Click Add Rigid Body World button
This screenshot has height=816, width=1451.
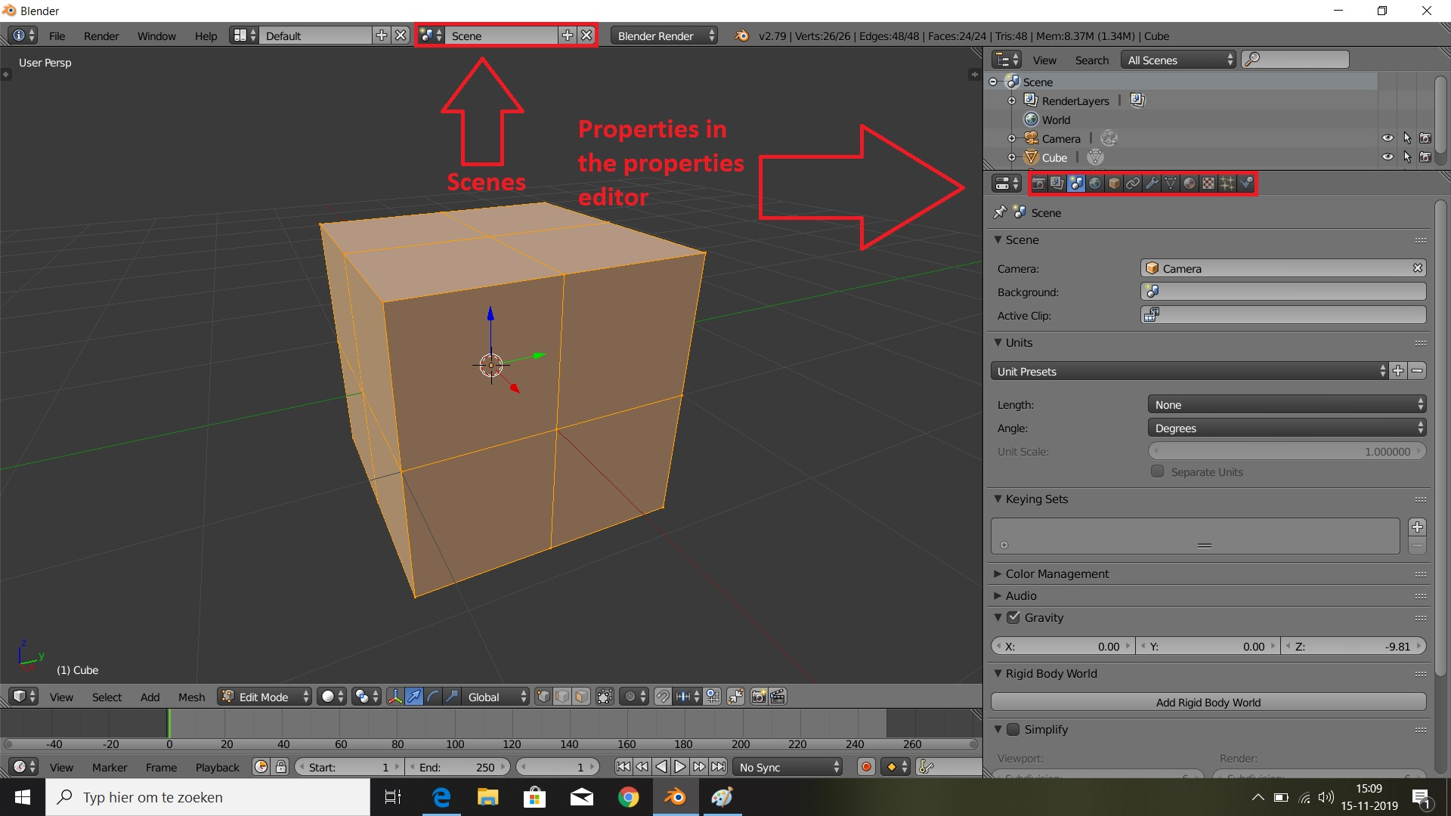tap(1208, 703)
